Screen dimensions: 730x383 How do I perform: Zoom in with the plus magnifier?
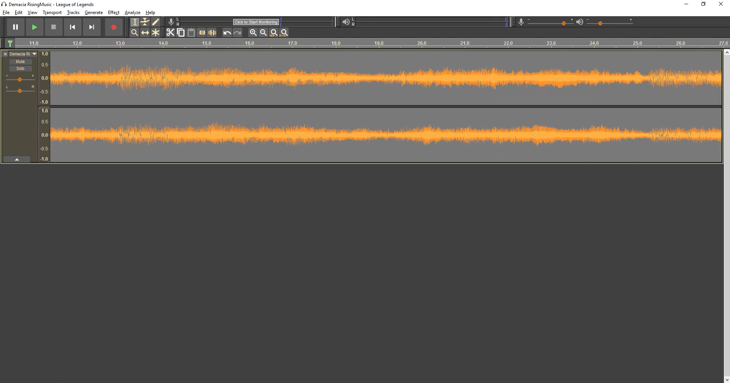point(253,33)
